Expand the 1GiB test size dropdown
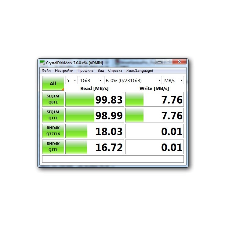This screenshot has width=229, height=229. 91,80
